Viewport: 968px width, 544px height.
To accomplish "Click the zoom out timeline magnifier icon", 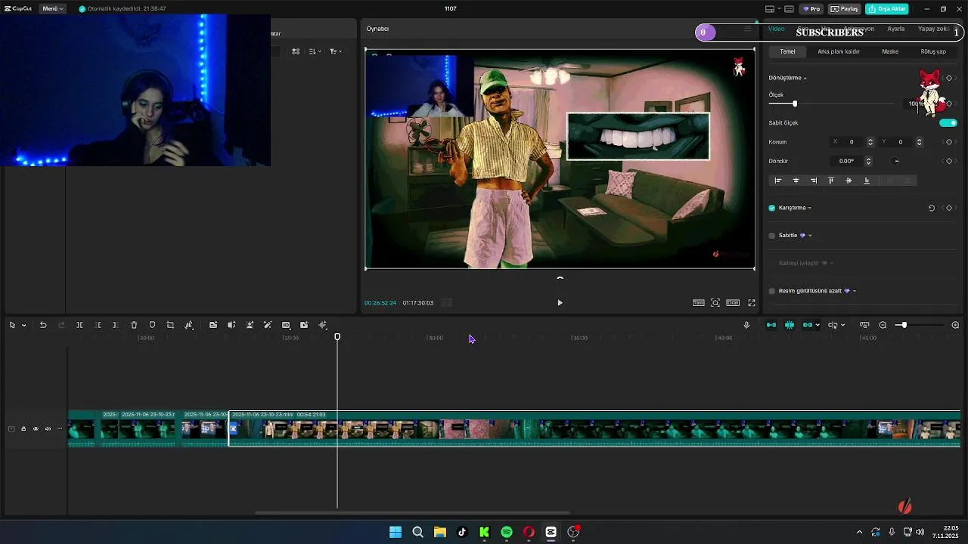I will coord(883,325).
